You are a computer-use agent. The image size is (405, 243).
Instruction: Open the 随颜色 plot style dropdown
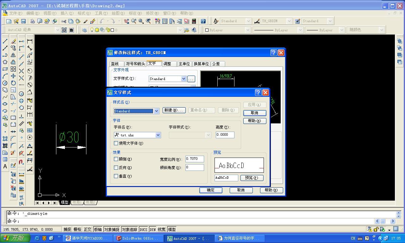pyautogui.click(x=382, y=30)
